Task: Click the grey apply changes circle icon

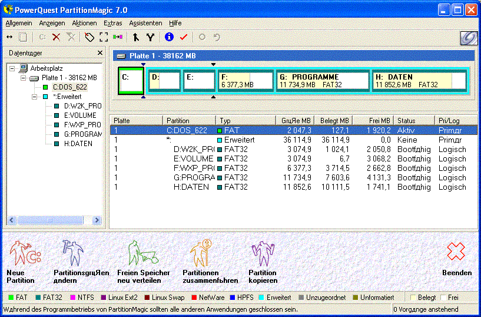Action: 202,37
